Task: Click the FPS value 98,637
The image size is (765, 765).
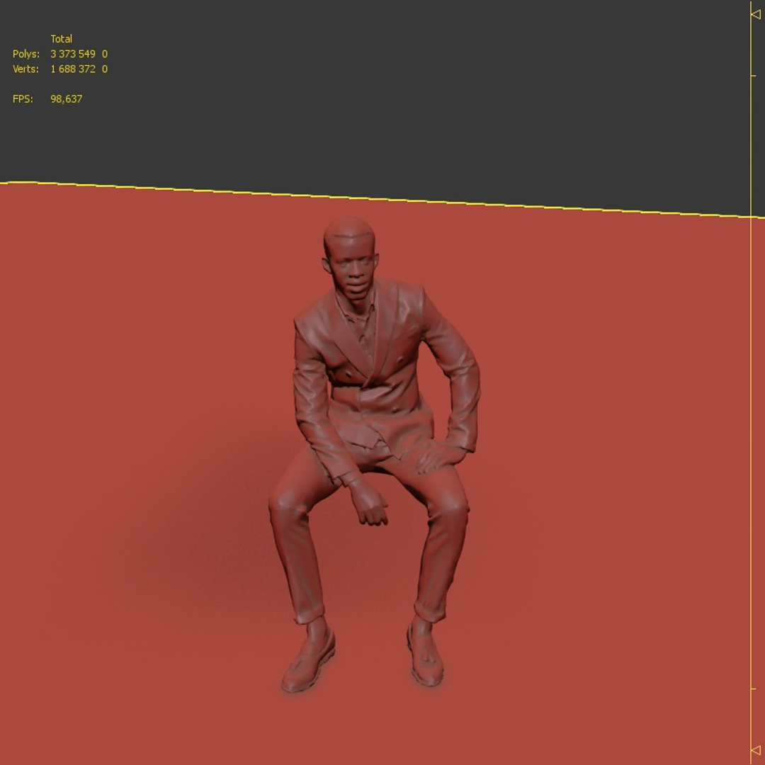Action: pyautogui.click(x=67, y=98)
